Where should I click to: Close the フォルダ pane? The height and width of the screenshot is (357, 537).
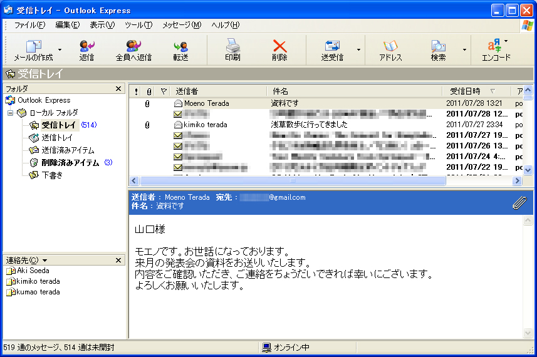(118, 89)
